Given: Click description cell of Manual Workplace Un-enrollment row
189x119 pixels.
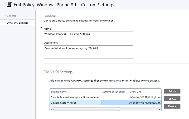Looking at the screenshot, I should point(115,98).
